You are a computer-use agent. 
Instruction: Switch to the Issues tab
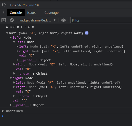[x=32, y=13]
